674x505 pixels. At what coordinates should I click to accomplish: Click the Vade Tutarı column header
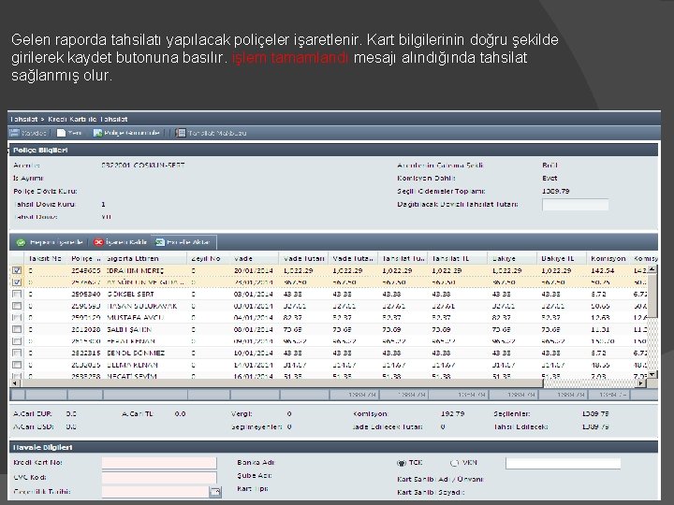click(304, 258)
